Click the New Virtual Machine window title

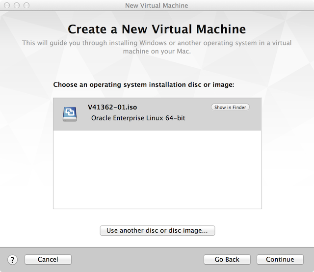pos(157,5)
